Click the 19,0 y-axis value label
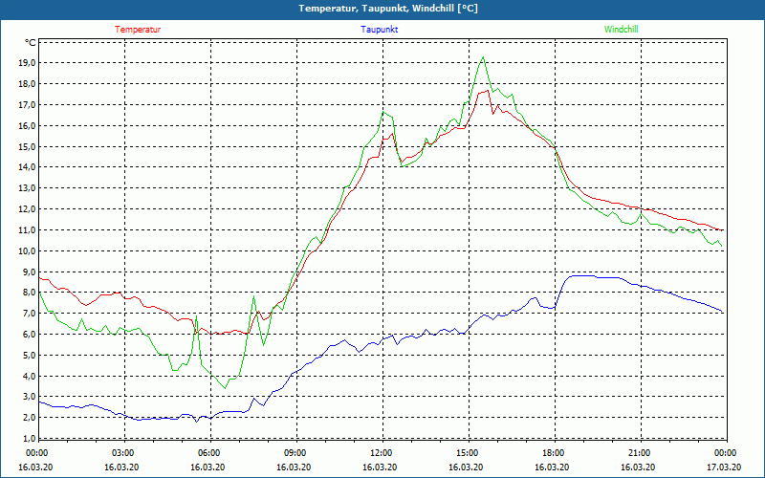 pos(26,63)
